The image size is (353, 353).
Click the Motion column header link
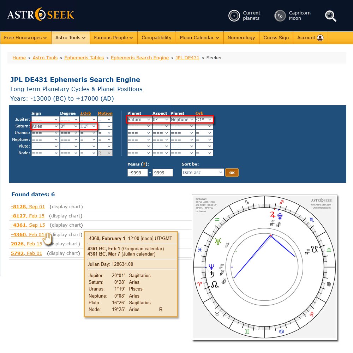(105, 113)
